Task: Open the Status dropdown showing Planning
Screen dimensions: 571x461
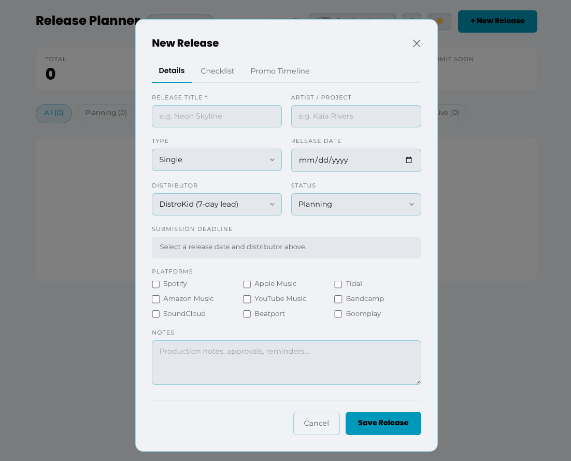Action: click(x=356, y=204)
